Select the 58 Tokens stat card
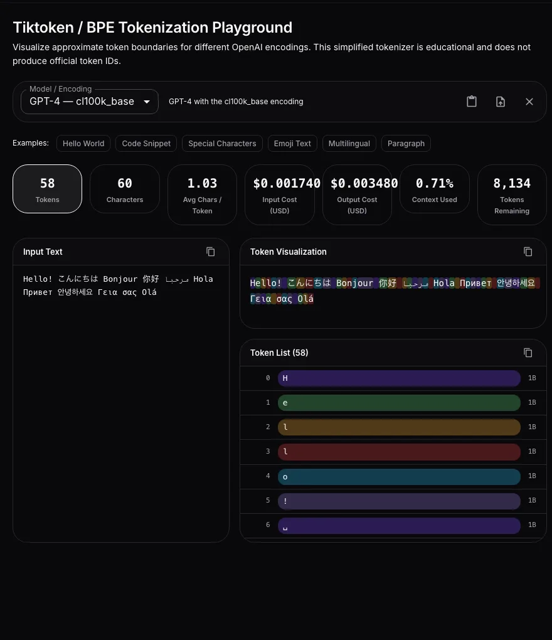The image size is (552, 640). (47, 189)
